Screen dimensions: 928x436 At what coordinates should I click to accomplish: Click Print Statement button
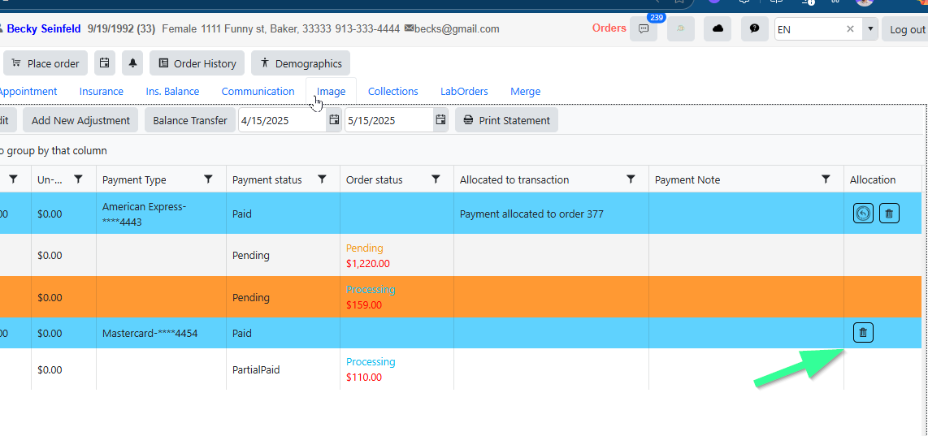[506, 120]
